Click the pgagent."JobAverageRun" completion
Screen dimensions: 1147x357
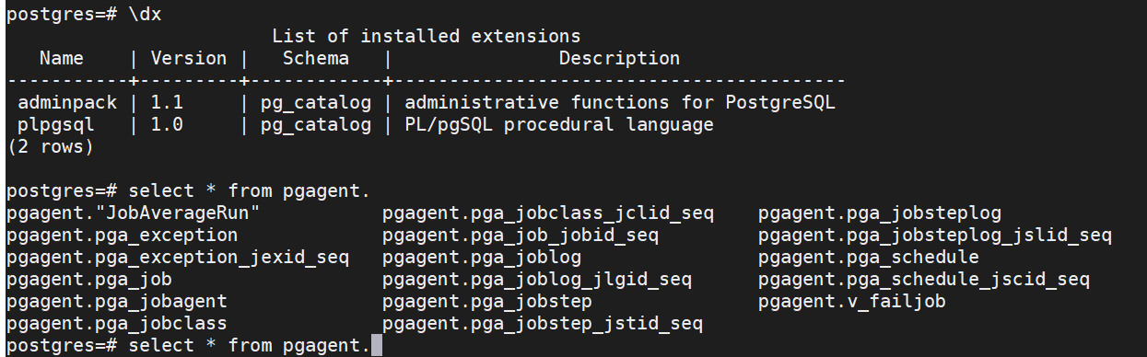coord(133,213)
